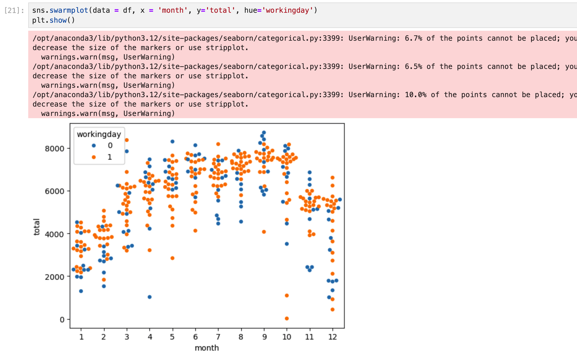This screenshot has width=577, height=357.
Task: Click y-axis tick label 4000
Action: point(54,234)
